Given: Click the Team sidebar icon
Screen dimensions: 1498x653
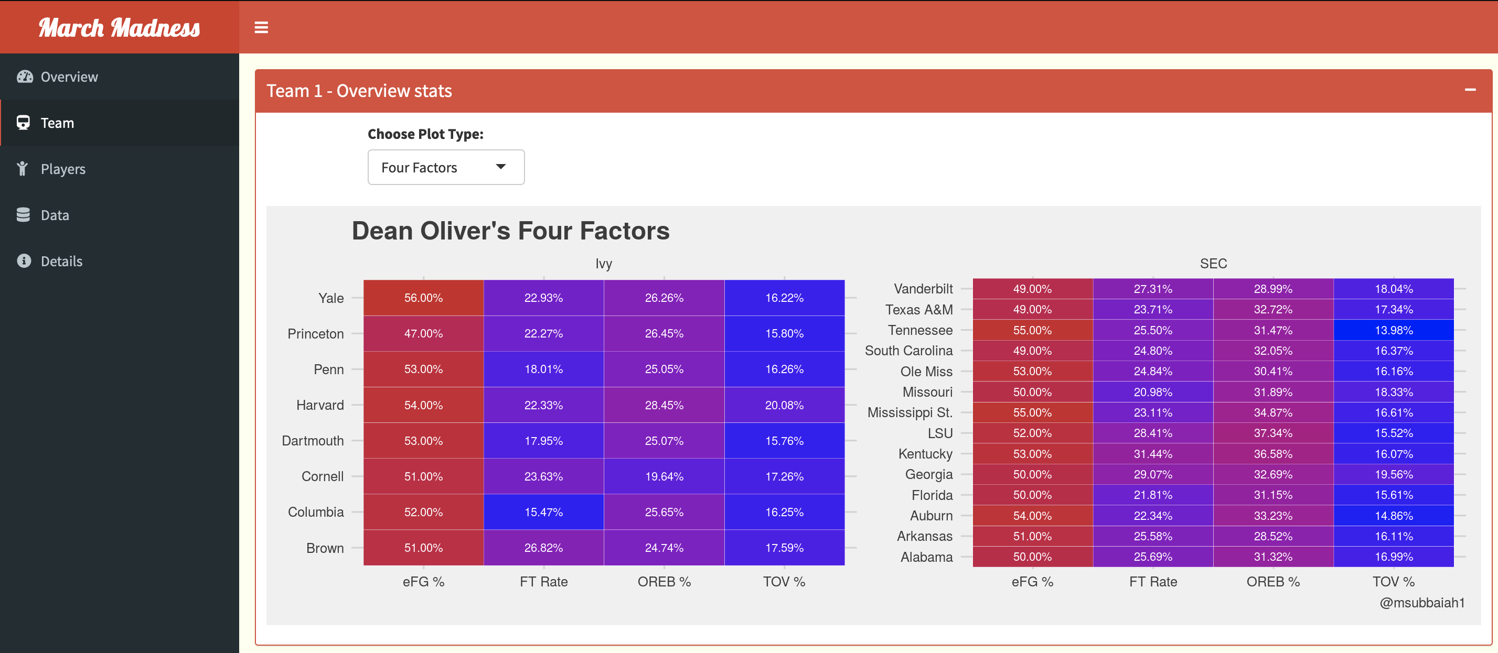Looking at the screenshot, I should tap(23, 123).
